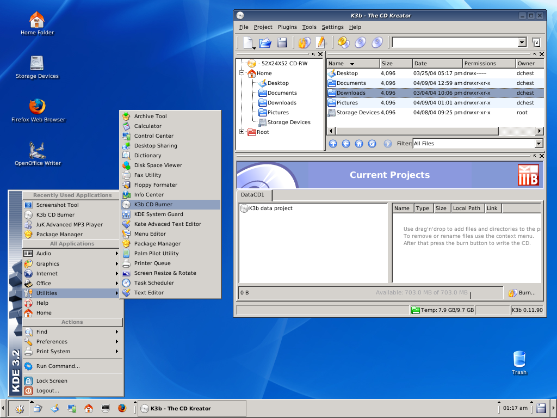
Task: Click the K menu gear button in the panel
Action: coord(19,408)
